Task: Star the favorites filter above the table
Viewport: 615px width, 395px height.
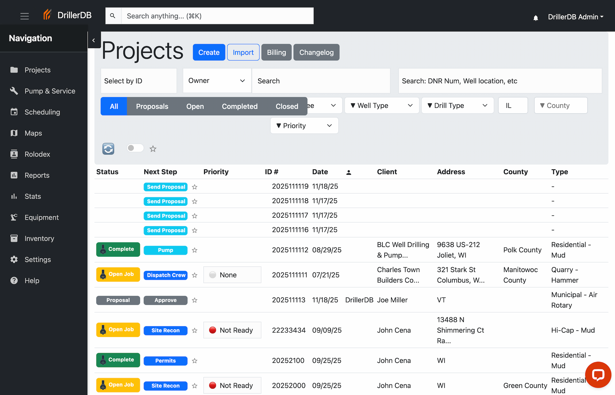Action: [x=153, y=149]
